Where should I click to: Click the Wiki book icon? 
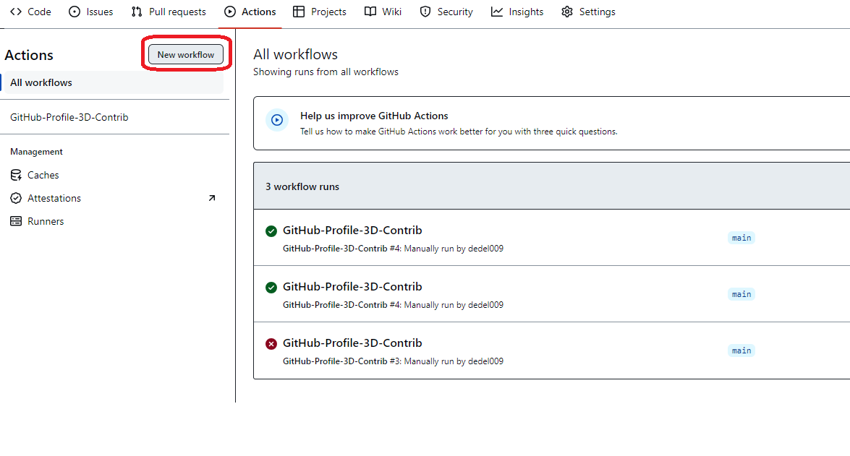tap(370, 12)
